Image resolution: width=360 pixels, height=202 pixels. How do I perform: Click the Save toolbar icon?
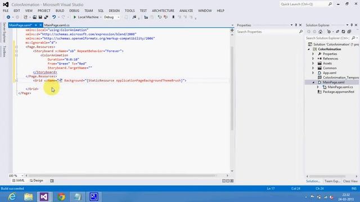click(40, 17)
